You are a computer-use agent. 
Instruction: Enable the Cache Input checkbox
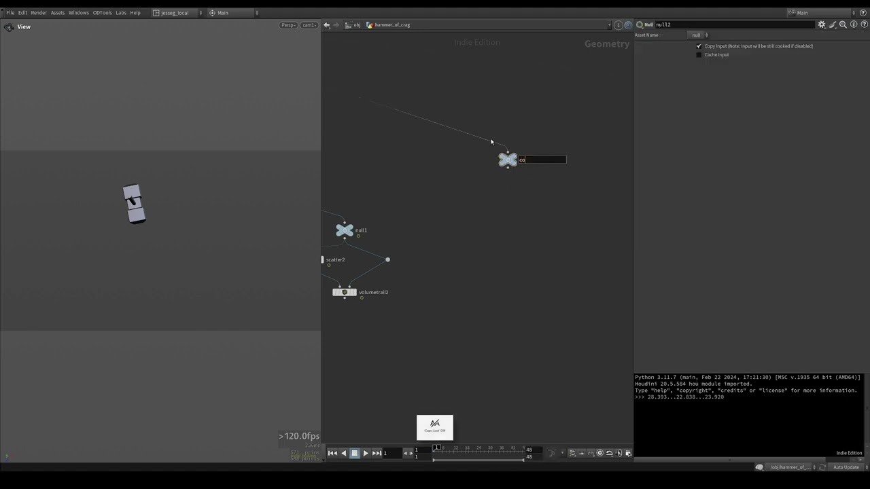coord(699,55)
